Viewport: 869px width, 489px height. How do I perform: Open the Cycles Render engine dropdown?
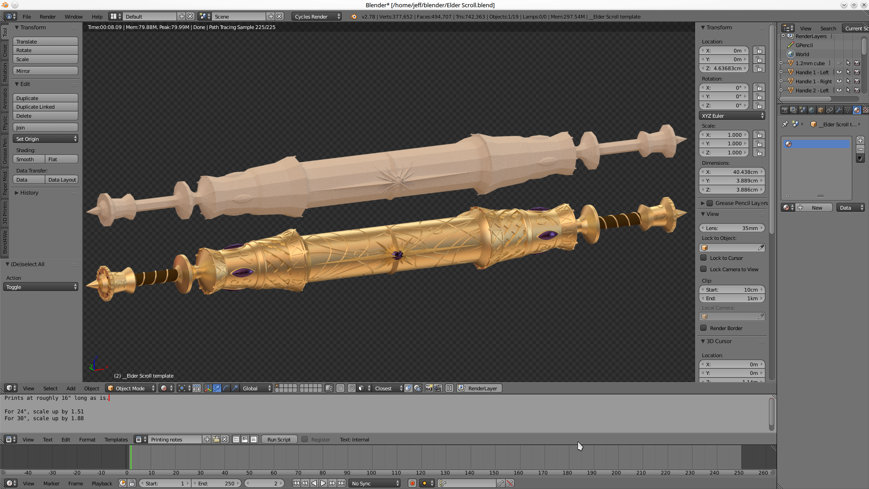317,16
